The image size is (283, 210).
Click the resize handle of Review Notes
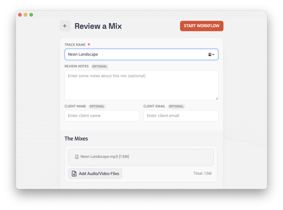coord(217,98)
